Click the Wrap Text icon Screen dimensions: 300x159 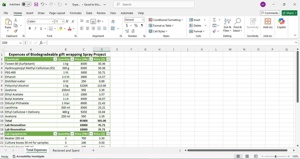tap(113, 22)
